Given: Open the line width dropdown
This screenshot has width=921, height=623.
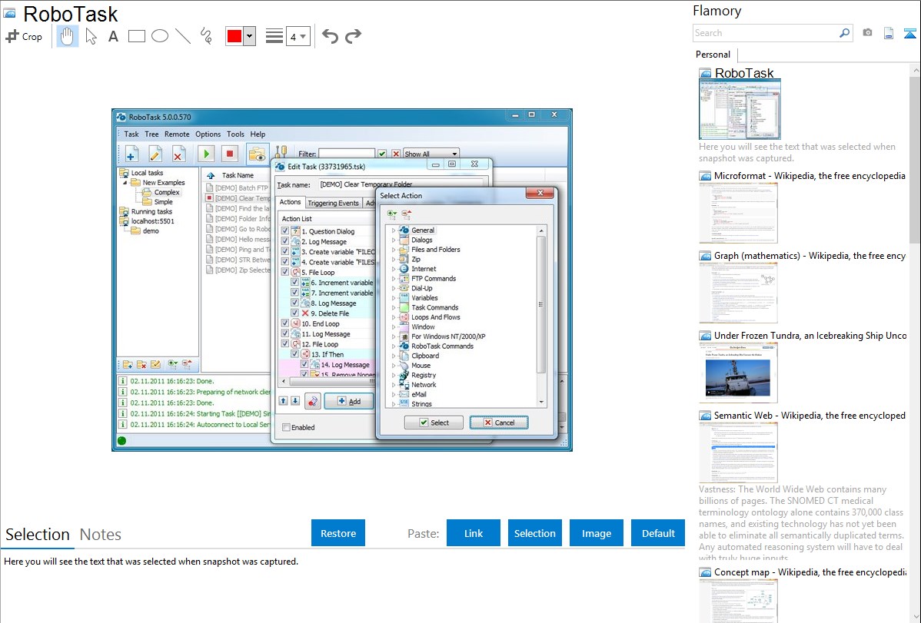Looking at the screenshot, I should (298, 36).
